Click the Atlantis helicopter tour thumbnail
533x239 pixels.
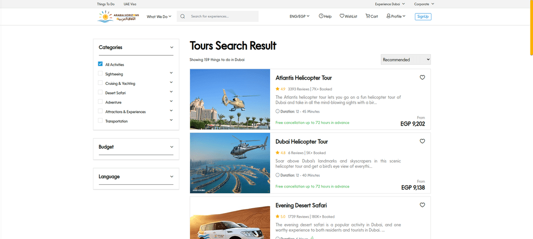click(230, 99)
